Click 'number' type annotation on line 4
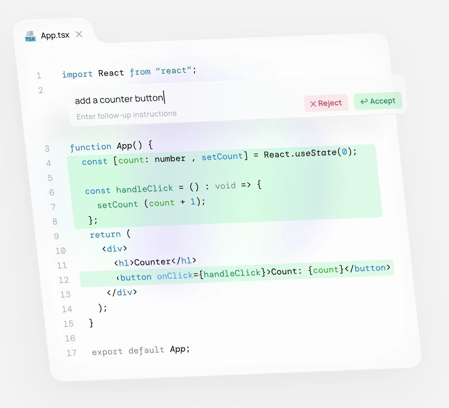449x408 pixels. [170, 158]
